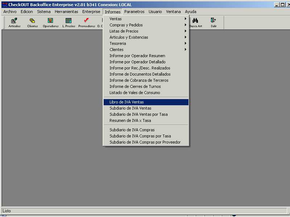Choose Subdiario de IVA Ventas por Tasa
290x217 pixels.
click(x=146, y=114)
